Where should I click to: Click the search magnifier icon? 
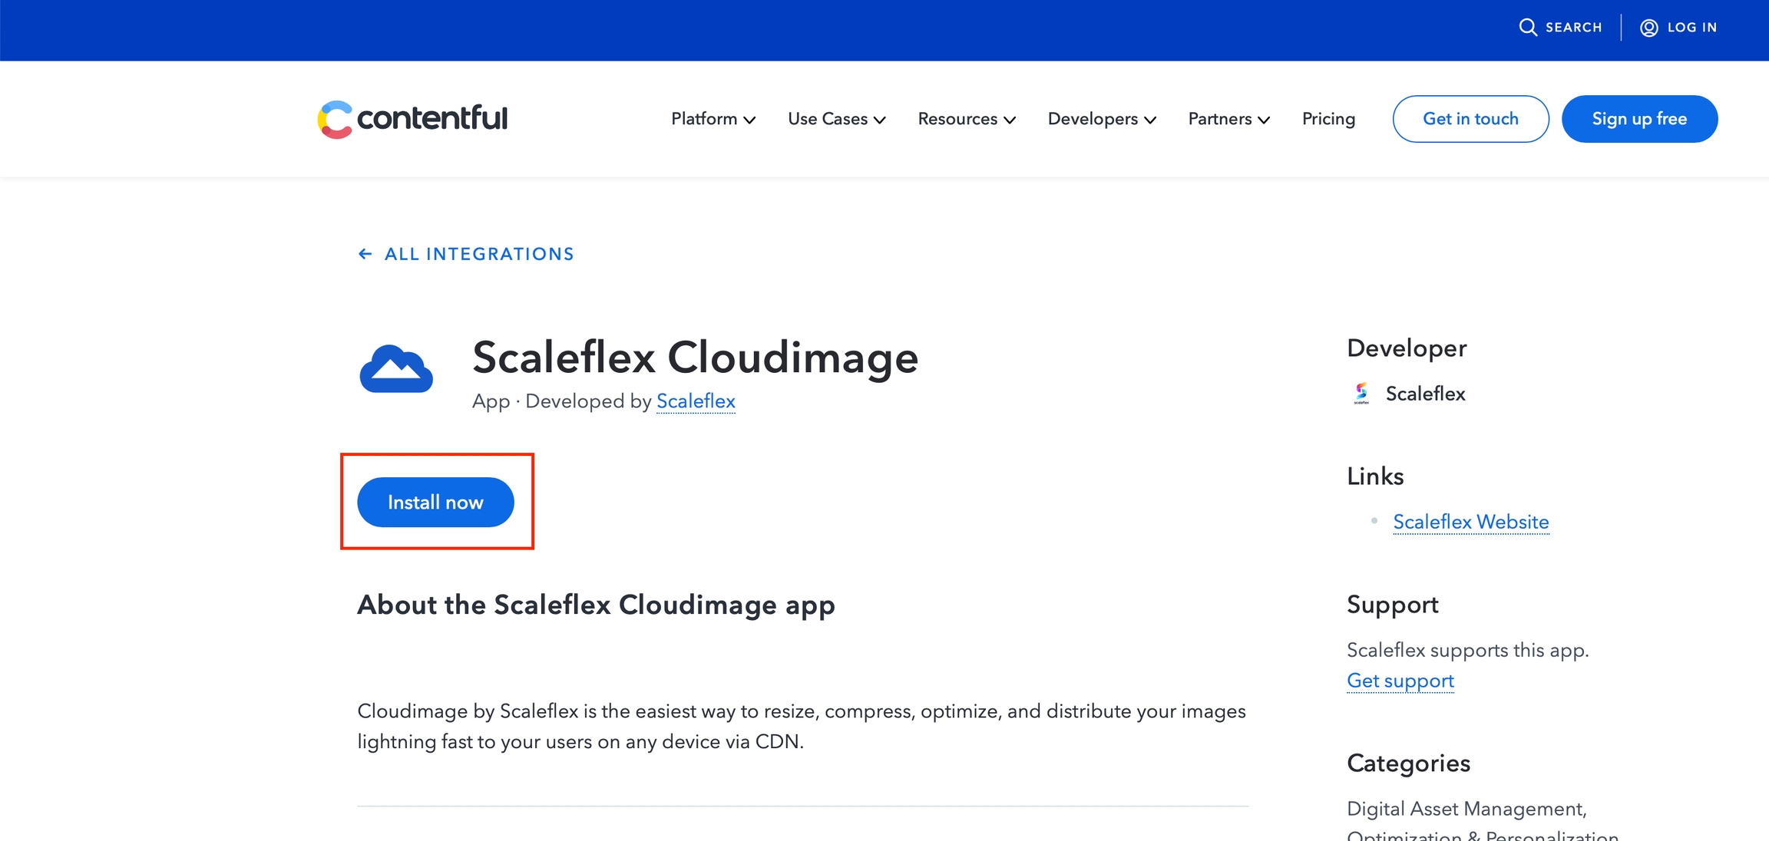click(x=1528, y=28)
